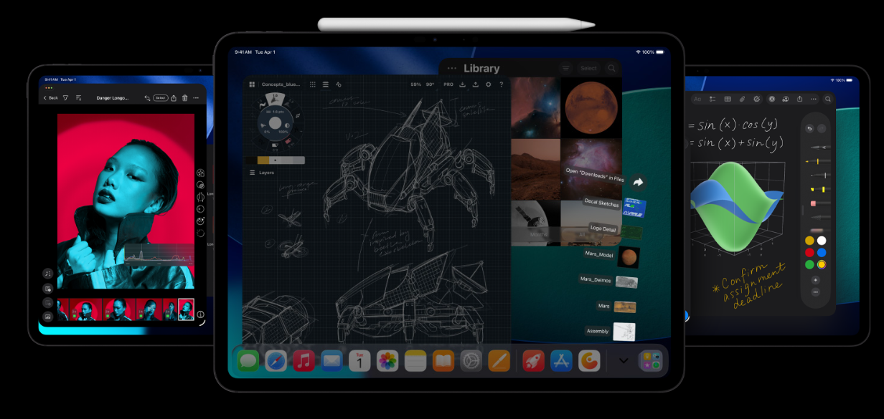Search the Photos Library with magnifier icon
This screenshot has width=884, height=419.
(611, 69)
